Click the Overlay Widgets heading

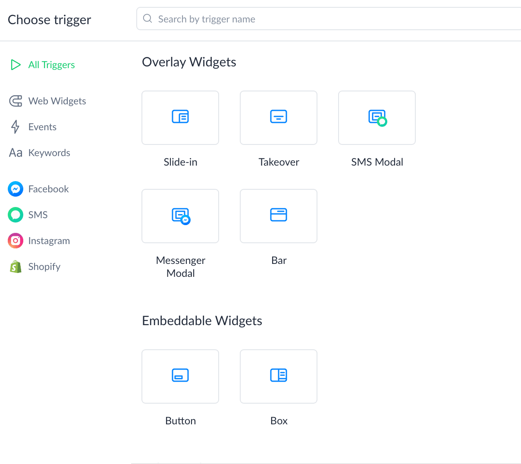(x=189, y=62)
